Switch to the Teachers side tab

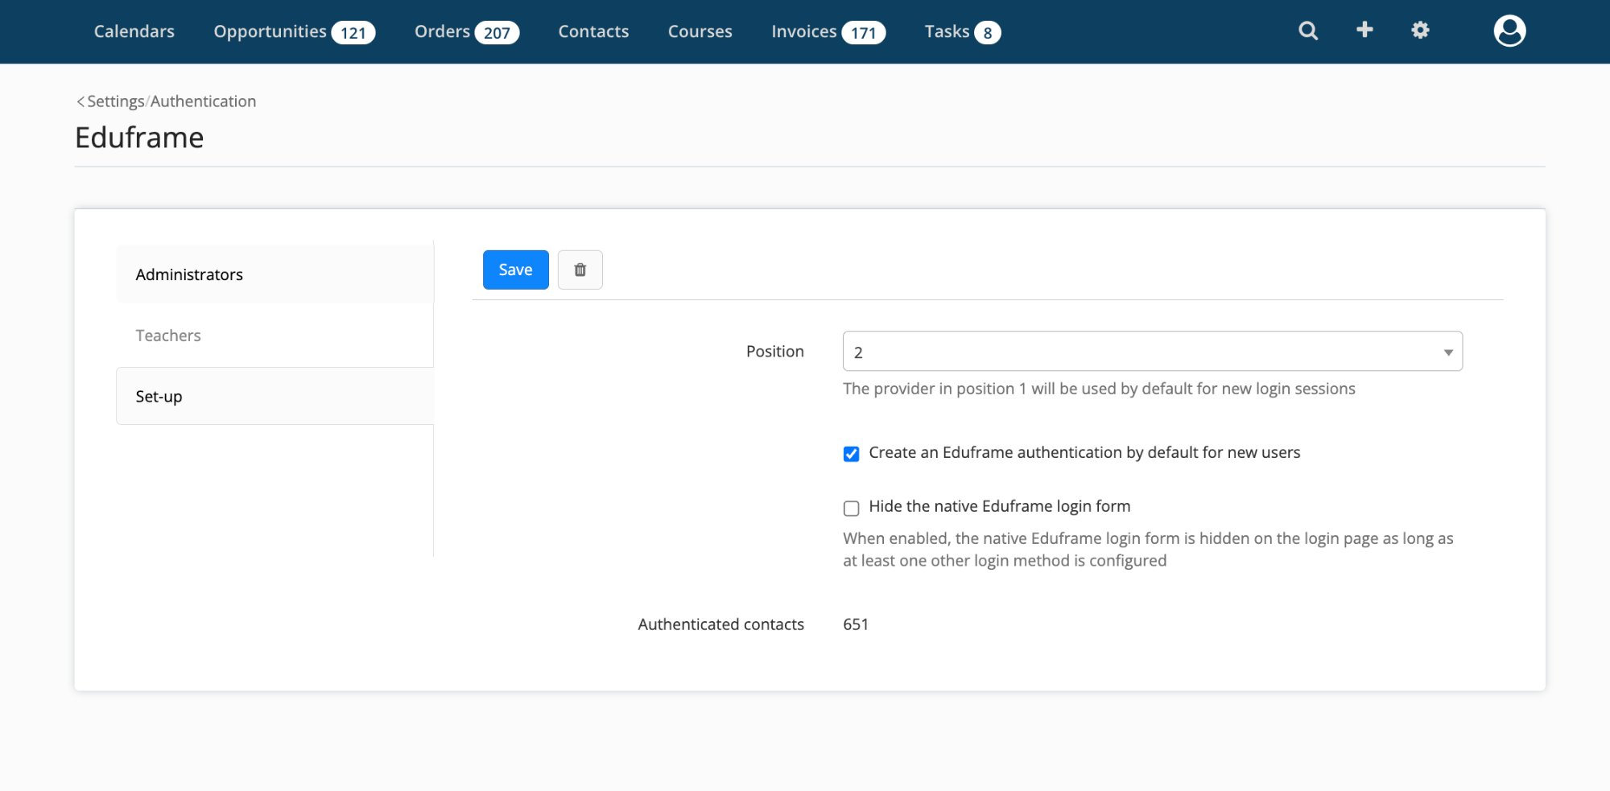(275, 336)
